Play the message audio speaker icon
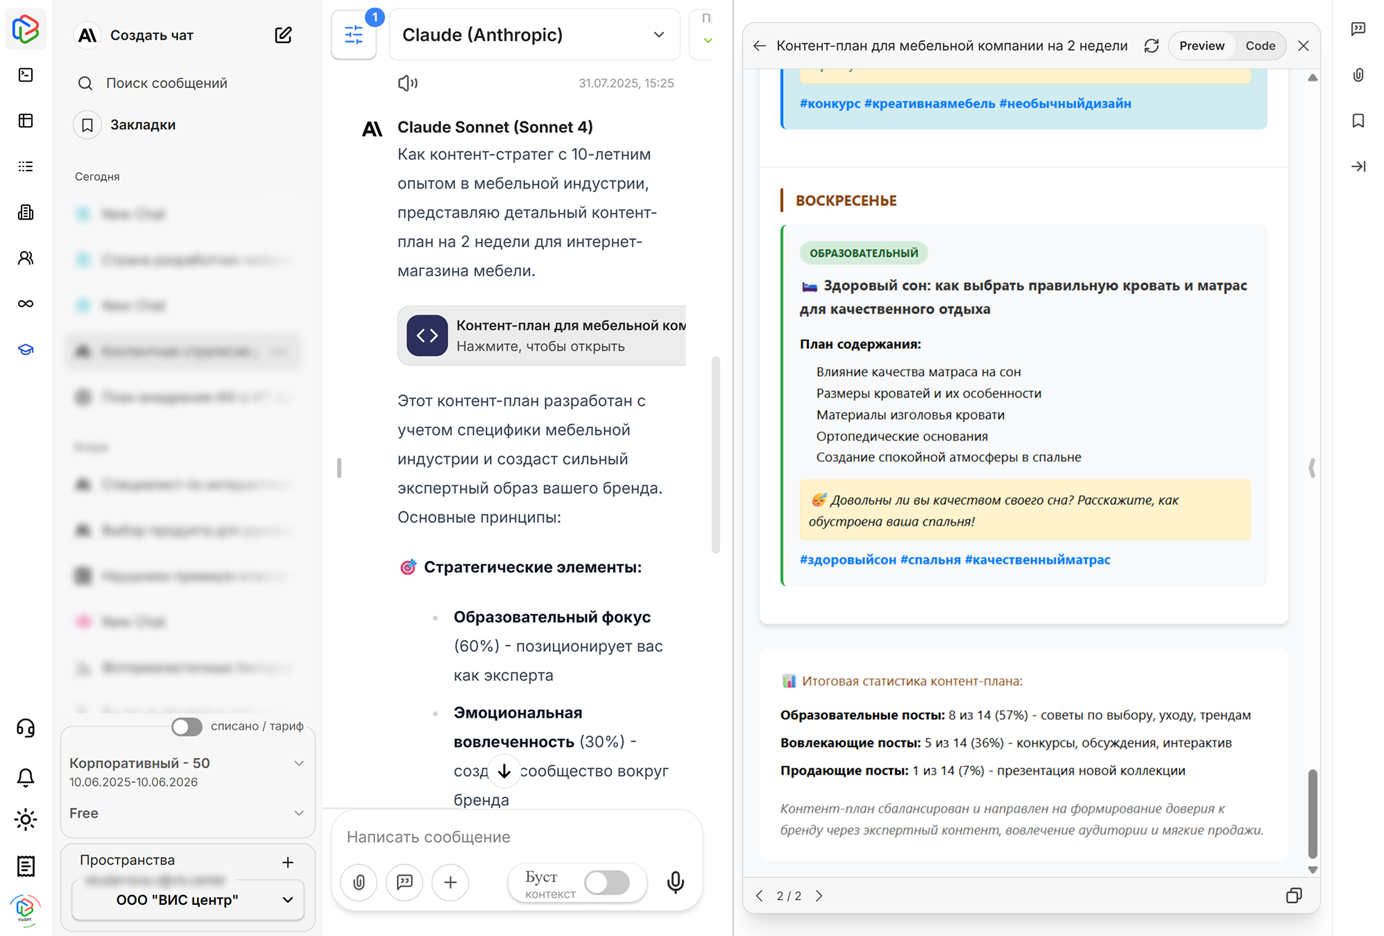This screenshot has width=1384, height=936. pyautogui.click(x=407, y=83)
